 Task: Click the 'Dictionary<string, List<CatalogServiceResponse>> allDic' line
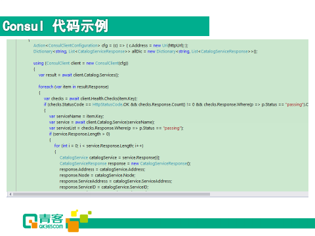(146, 51)
